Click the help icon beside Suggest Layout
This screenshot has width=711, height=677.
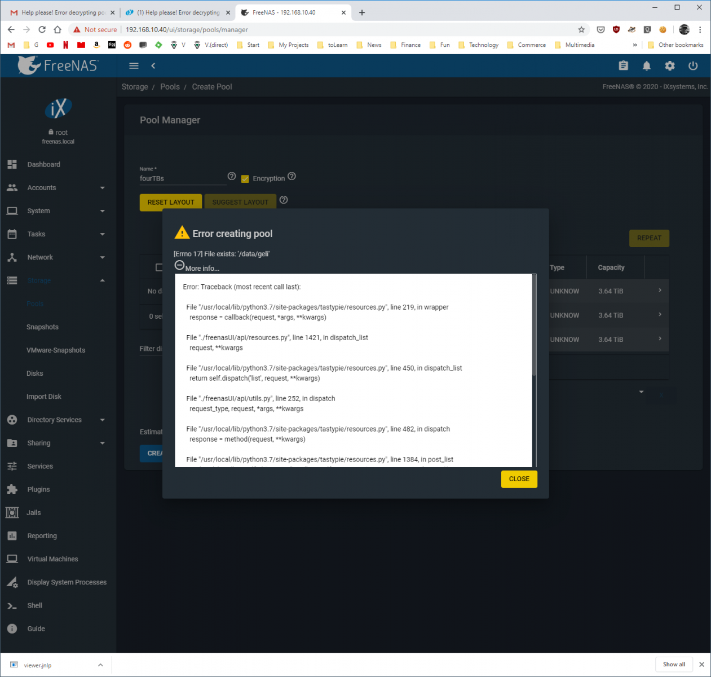click(x=284, y=200)
